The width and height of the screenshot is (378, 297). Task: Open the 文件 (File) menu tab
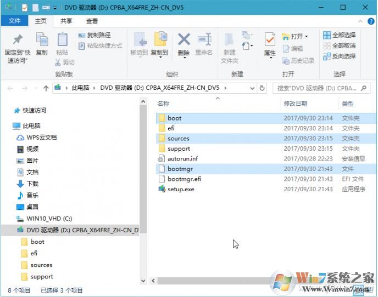(14, 21)
